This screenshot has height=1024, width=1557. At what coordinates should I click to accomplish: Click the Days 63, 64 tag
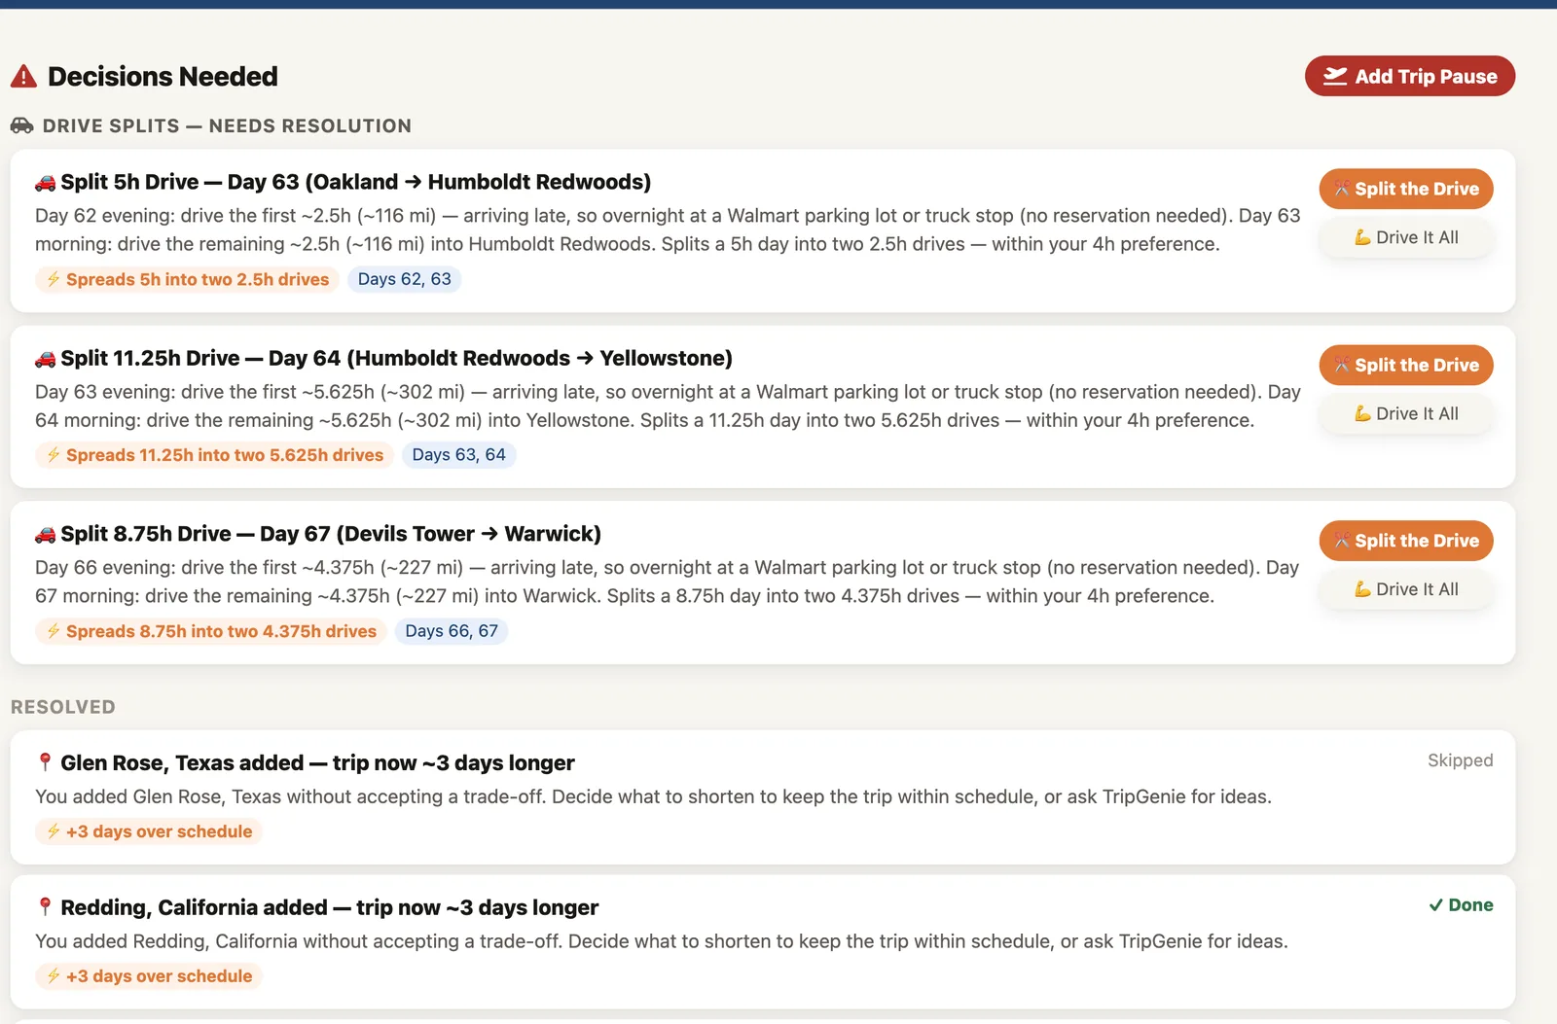click(x=458, y=455)
